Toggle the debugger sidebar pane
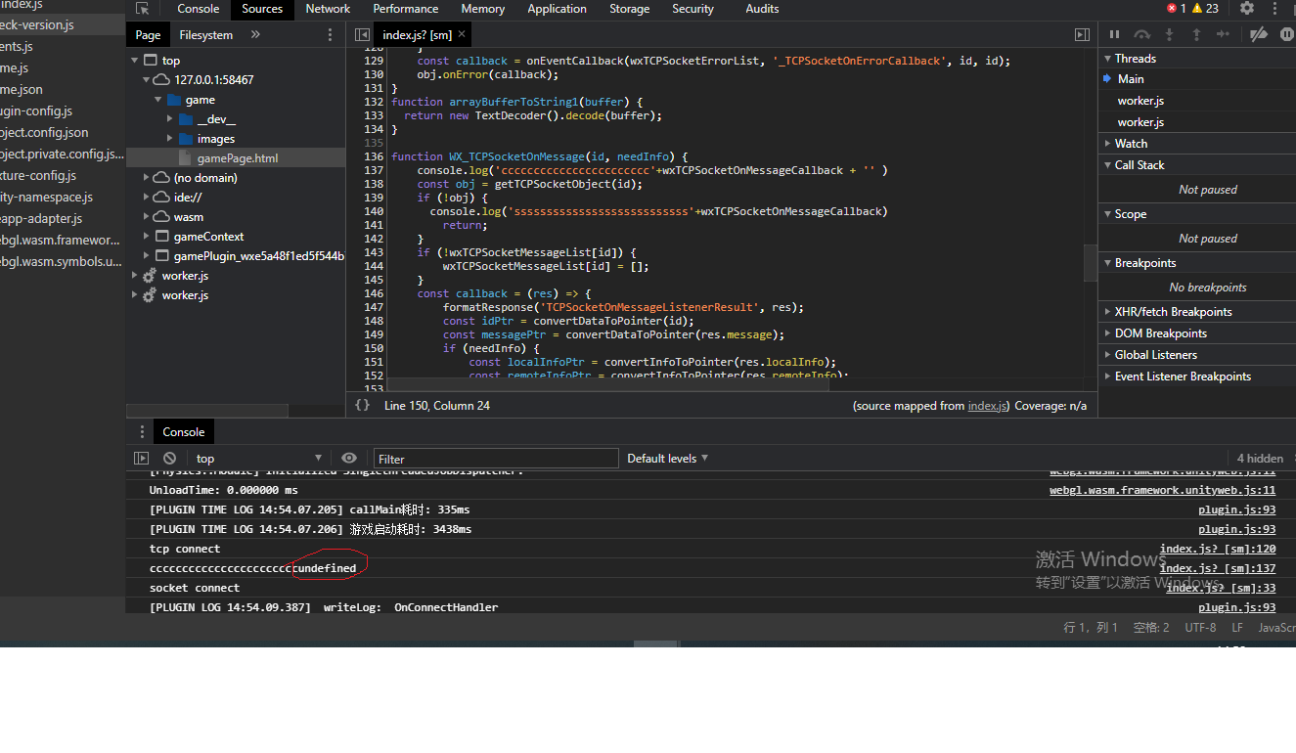This screenshot has width=1296, height=753. tap(1082, 34)
